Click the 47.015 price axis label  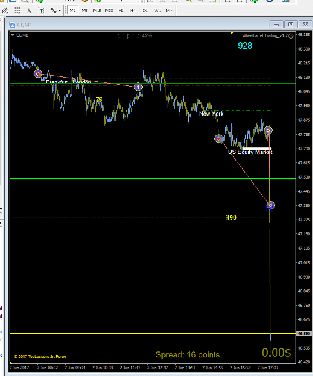coord(304,262)
